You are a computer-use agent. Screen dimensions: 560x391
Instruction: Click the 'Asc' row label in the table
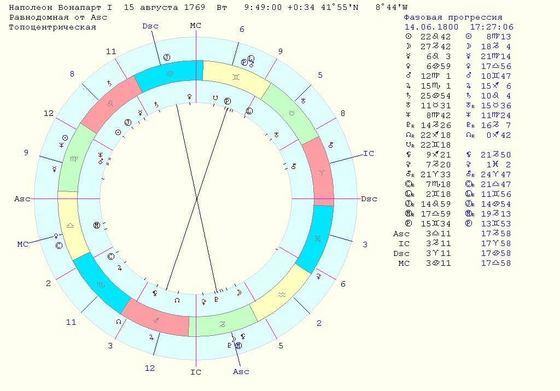point(401,234)
